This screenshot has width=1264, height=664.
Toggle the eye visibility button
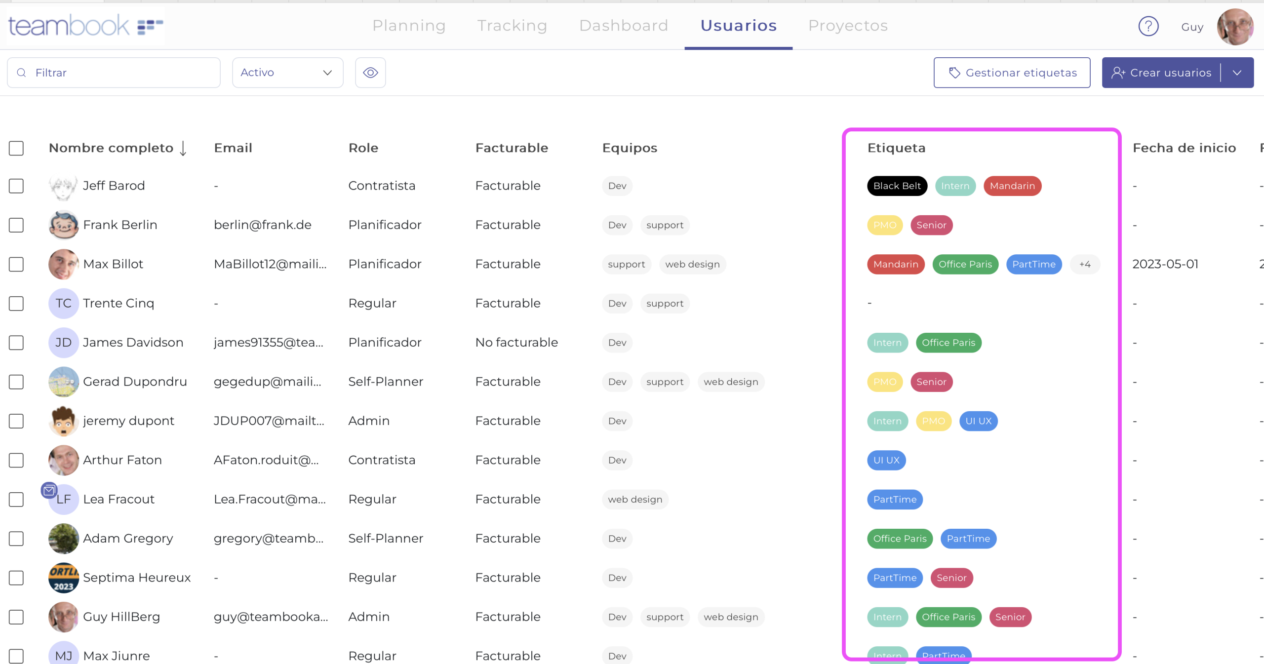pyautogui.click(x=370, y=73)
